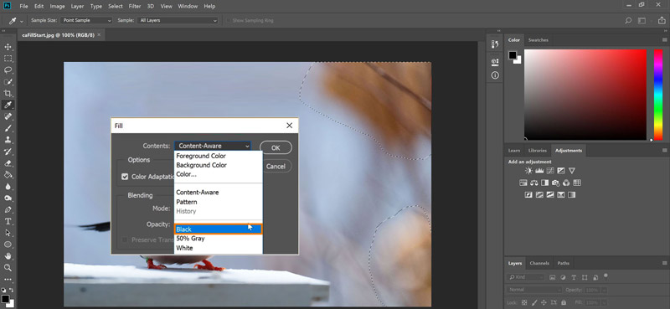The width and height of the screenshot is (670, 309).
Task: Click the hue slider in the Color panel
Action: 658,95
